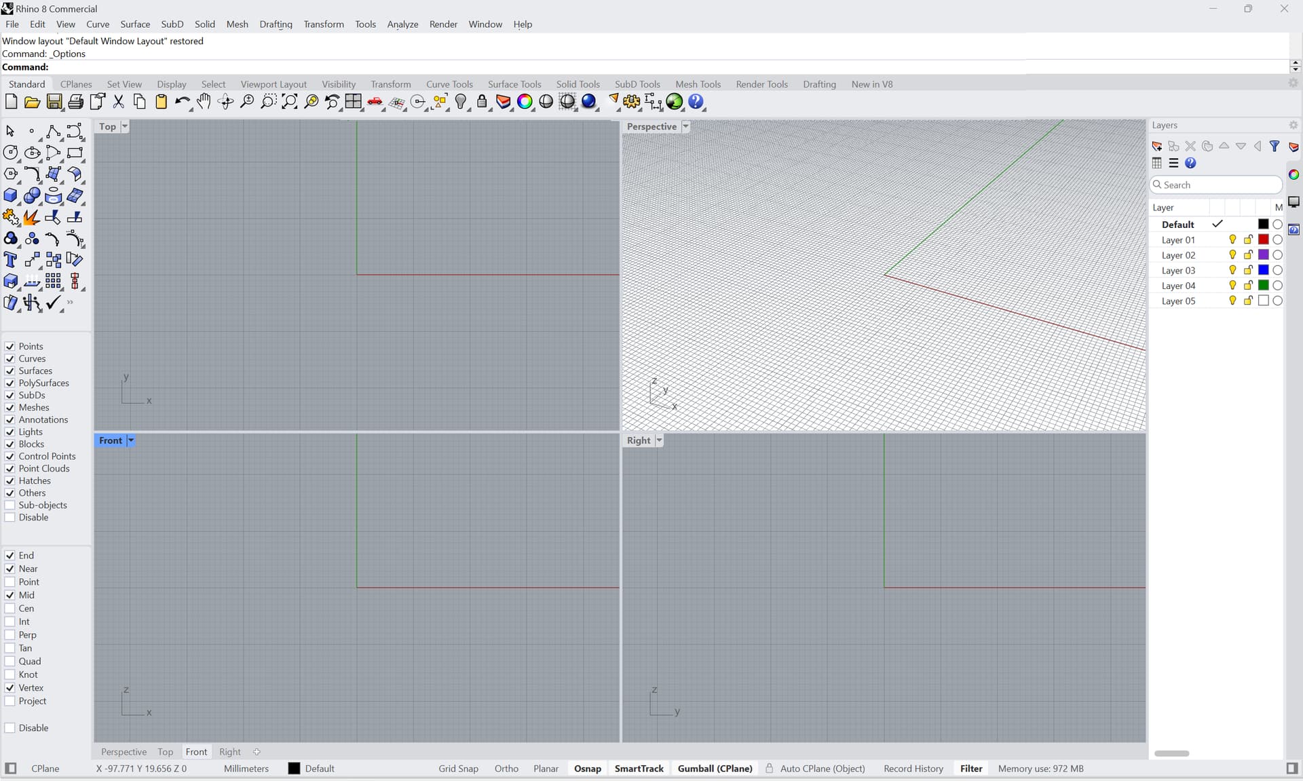1303x781 pixels.
Task: Open the Front viewport title dropdown
Action: coord(130,440)
